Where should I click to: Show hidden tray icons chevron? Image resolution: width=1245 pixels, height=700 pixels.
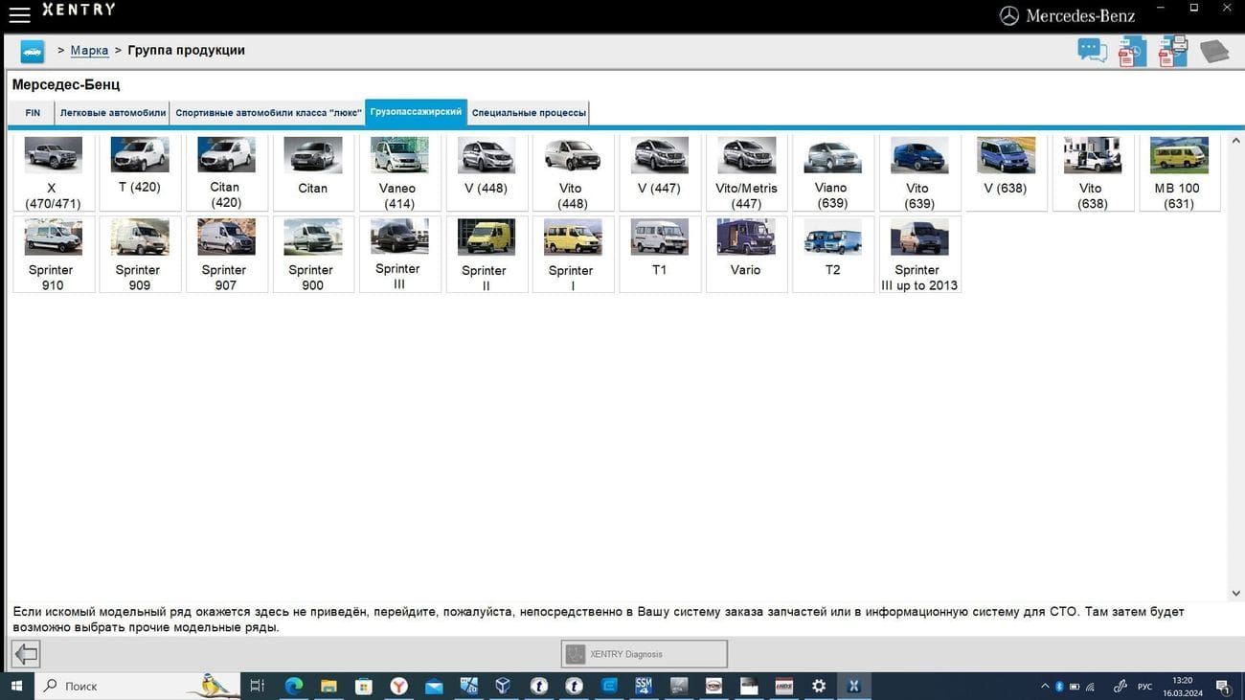pos(1044,687)
